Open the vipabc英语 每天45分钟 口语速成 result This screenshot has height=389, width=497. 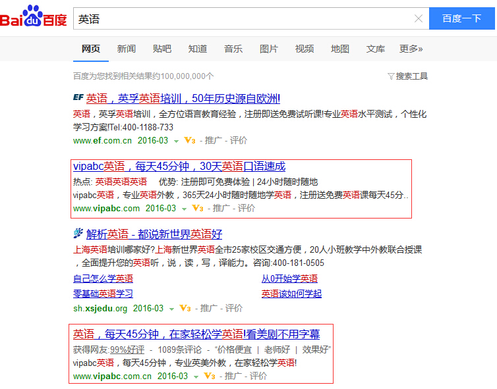click(x=179, y=167)
